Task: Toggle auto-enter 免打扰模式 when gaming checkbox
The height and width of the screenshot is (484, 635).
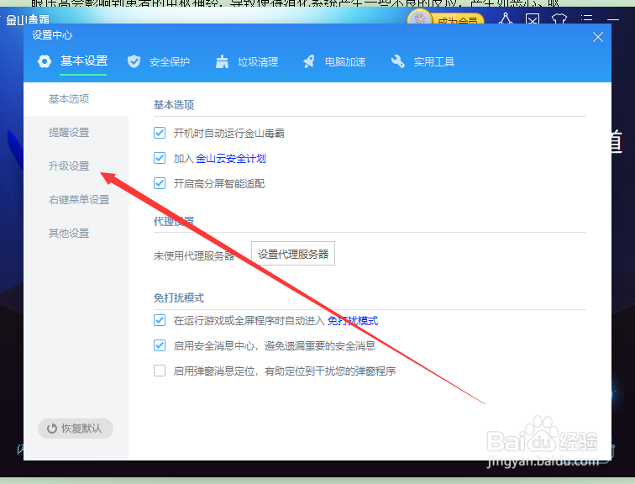Action: tap(160, 320)
